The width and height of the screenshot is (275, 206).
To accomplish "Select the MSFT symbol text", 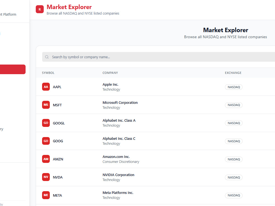I will (57, 105).
